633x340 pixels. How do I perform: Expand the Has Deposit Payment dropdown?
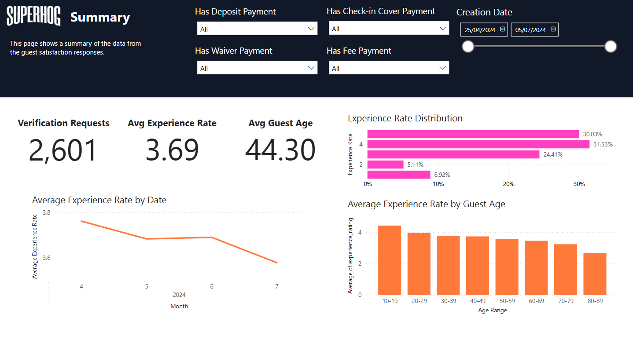[257, 29]
